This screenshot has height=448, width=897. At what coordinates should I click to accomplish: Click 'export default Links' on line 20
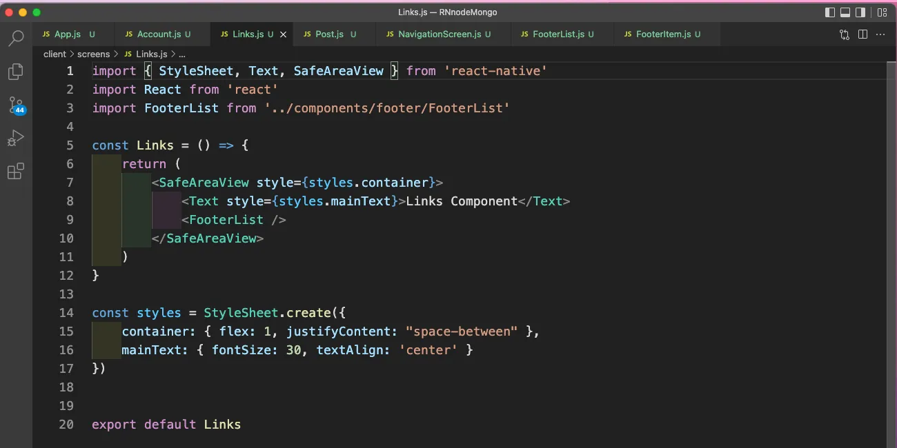tap(166, 425)
